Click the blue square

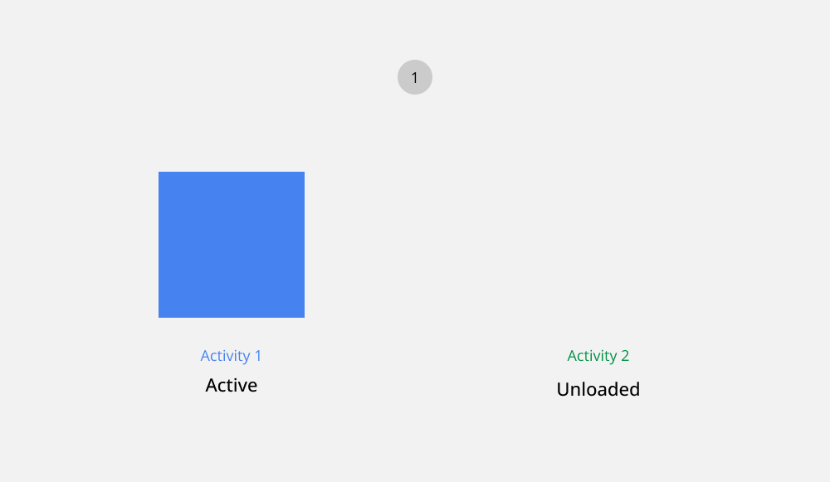tap(232, 245)
